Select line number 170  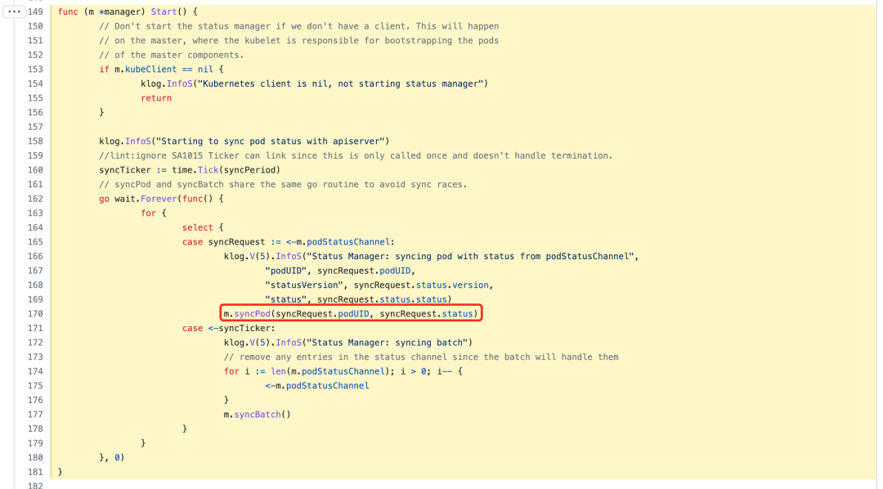pos(35,314)
